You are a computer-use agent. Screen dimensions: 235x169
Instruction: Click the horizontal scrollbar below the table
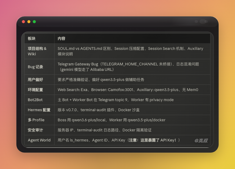click(x=117, y=148)
